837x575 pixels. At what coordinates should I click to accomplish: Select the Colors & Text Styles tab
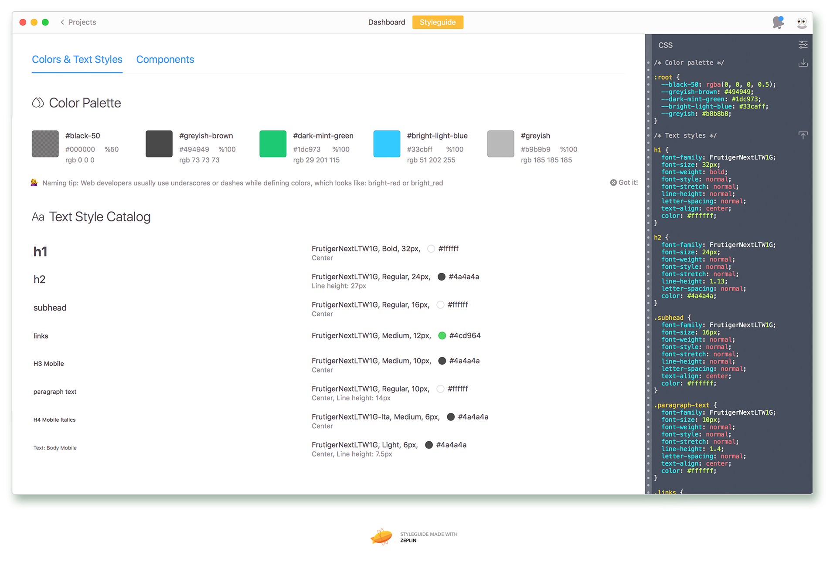tap(77, 60)
